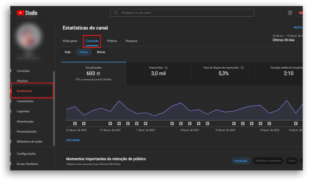Viewport: 318px width, 181px height.
Task: Click the VER MAIS link
Action: (73, 140)
